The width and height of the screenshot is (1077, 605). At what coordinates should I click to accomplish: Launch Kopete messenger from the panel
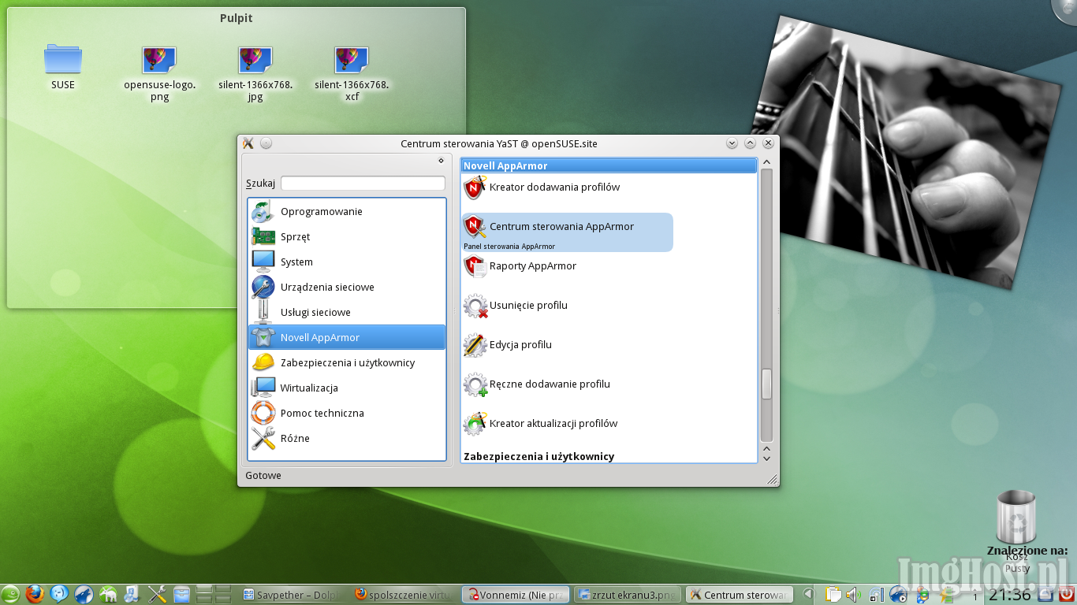(x=59, y=594)
